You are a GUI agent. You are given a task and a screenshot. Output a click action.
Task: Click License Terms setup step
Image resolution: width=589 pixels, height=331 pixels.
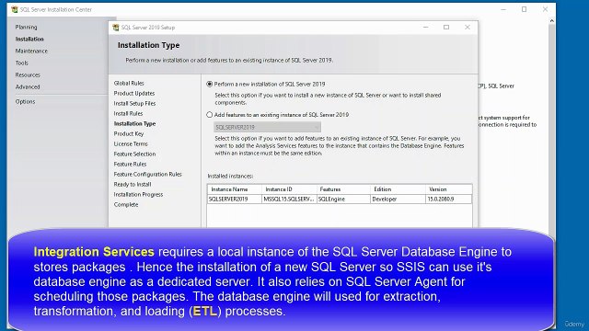click(131, 144)
